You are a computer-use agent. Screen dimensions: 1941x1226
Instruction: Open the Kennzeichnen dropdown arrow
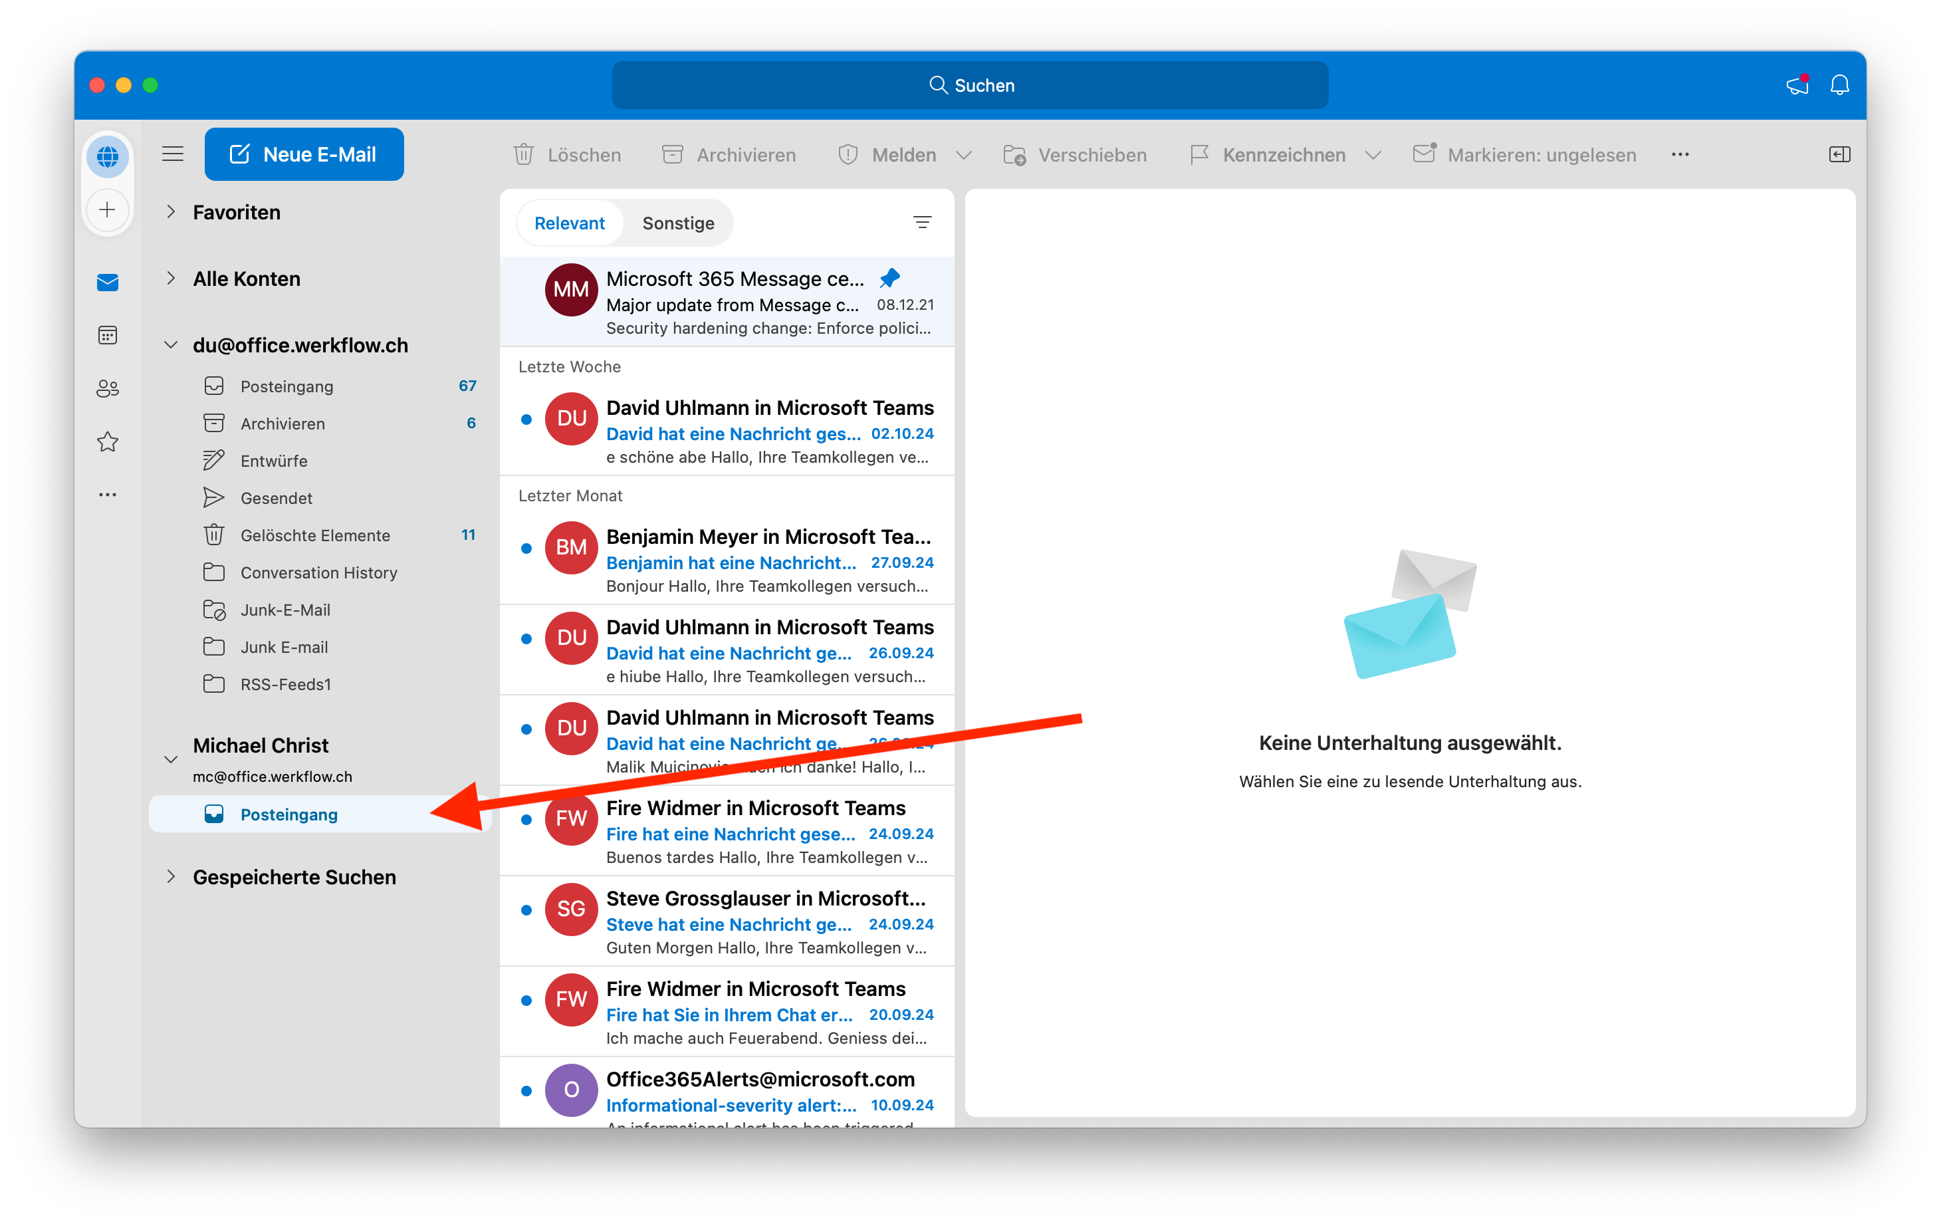coord(1373,155)
